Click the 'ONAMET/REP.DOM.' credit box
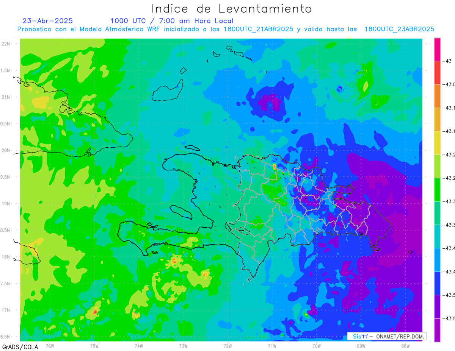The image size is (455, 351). pyautogui.click(x=386, y=336)
